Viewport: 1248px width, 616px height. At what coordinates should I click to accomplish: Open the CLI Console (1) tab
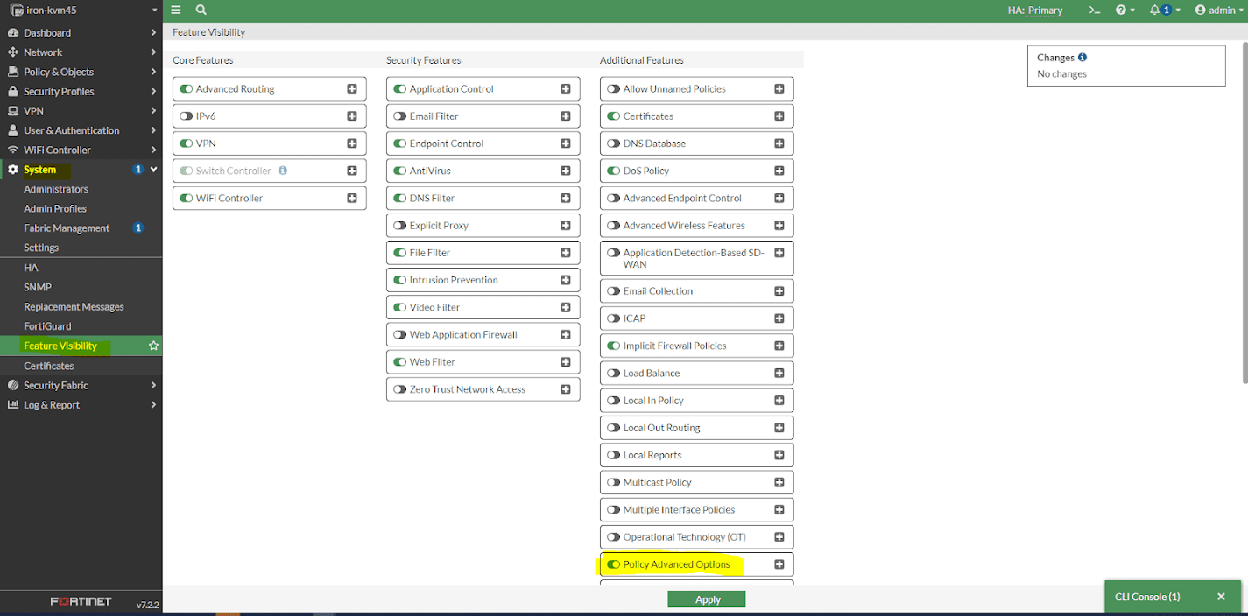(1147, 597)
